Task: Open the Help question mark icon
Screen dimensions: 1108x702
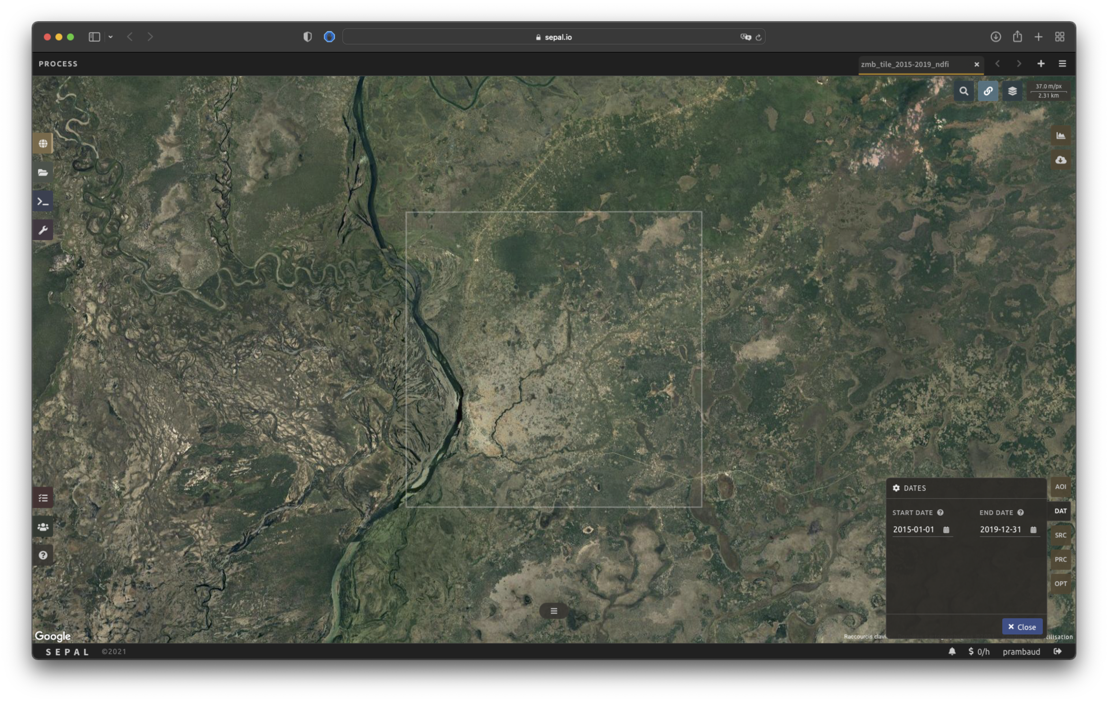Action: click(43, 555)
